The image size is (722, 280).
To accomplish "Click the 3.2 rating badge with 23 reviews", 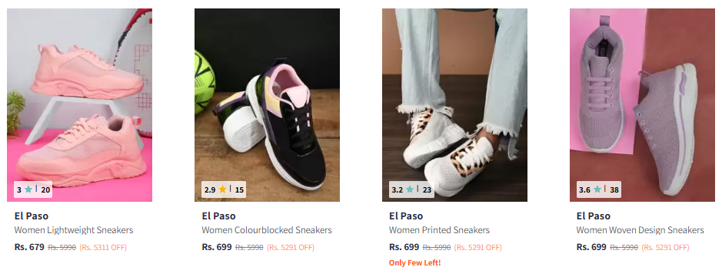I will [x=411, y=189].
